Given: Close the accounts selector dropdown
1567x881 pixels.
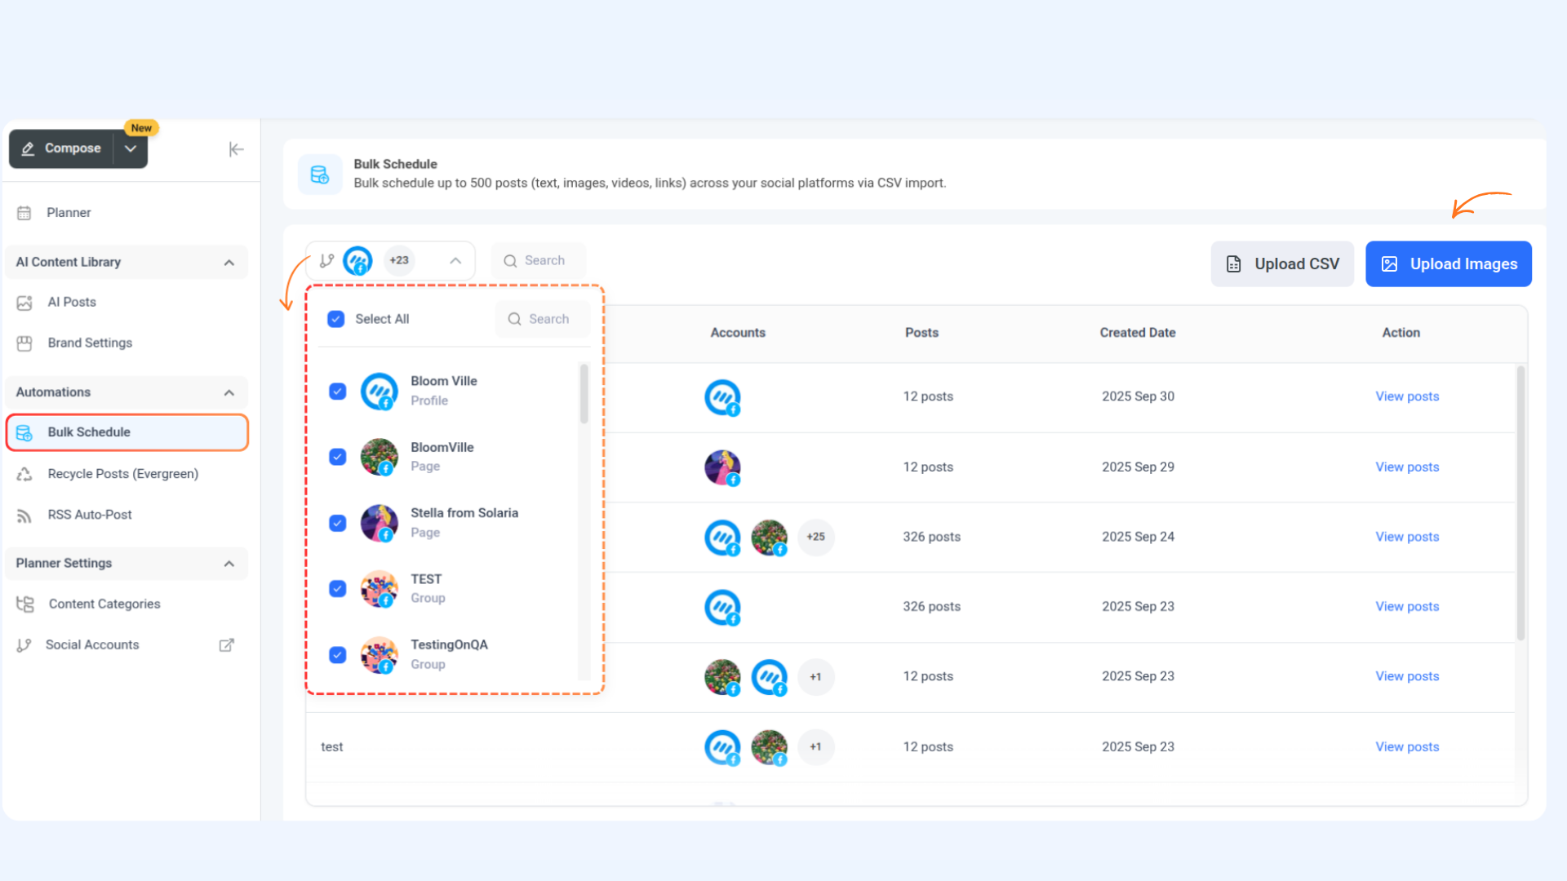Looking at the screenshot, I should point(455,261).
